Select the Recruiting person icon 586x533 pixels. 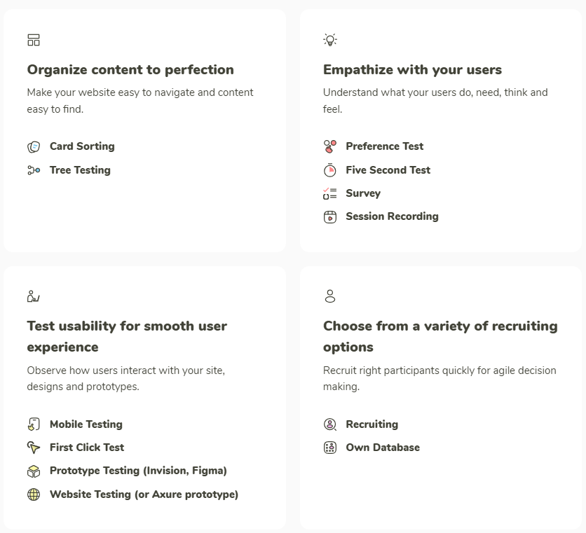point(329,424)
